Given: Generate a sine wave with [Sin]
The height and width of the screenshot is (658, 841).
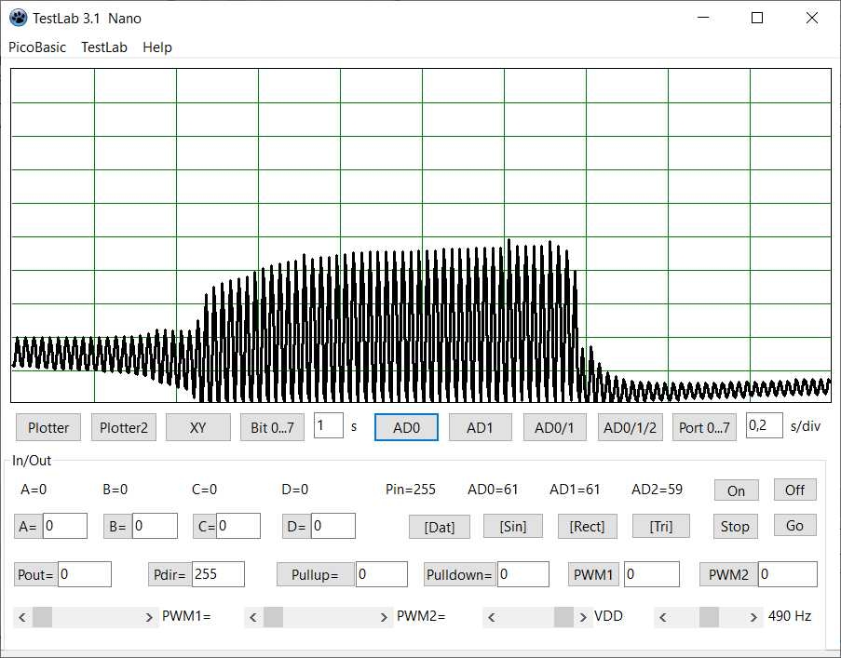Looking at the screenshot, I should (x=513, y=526).
